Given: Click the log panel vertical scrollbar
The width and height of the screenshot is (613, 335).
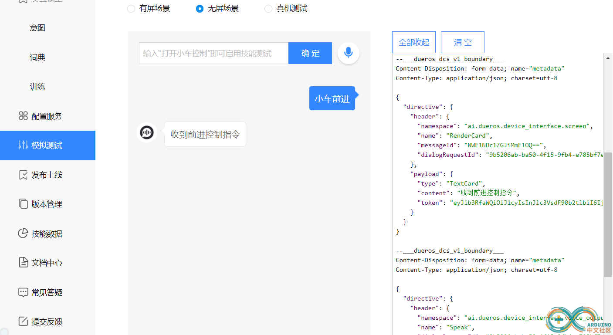Looking at the screenshot, I should click(x=608, y=214).
